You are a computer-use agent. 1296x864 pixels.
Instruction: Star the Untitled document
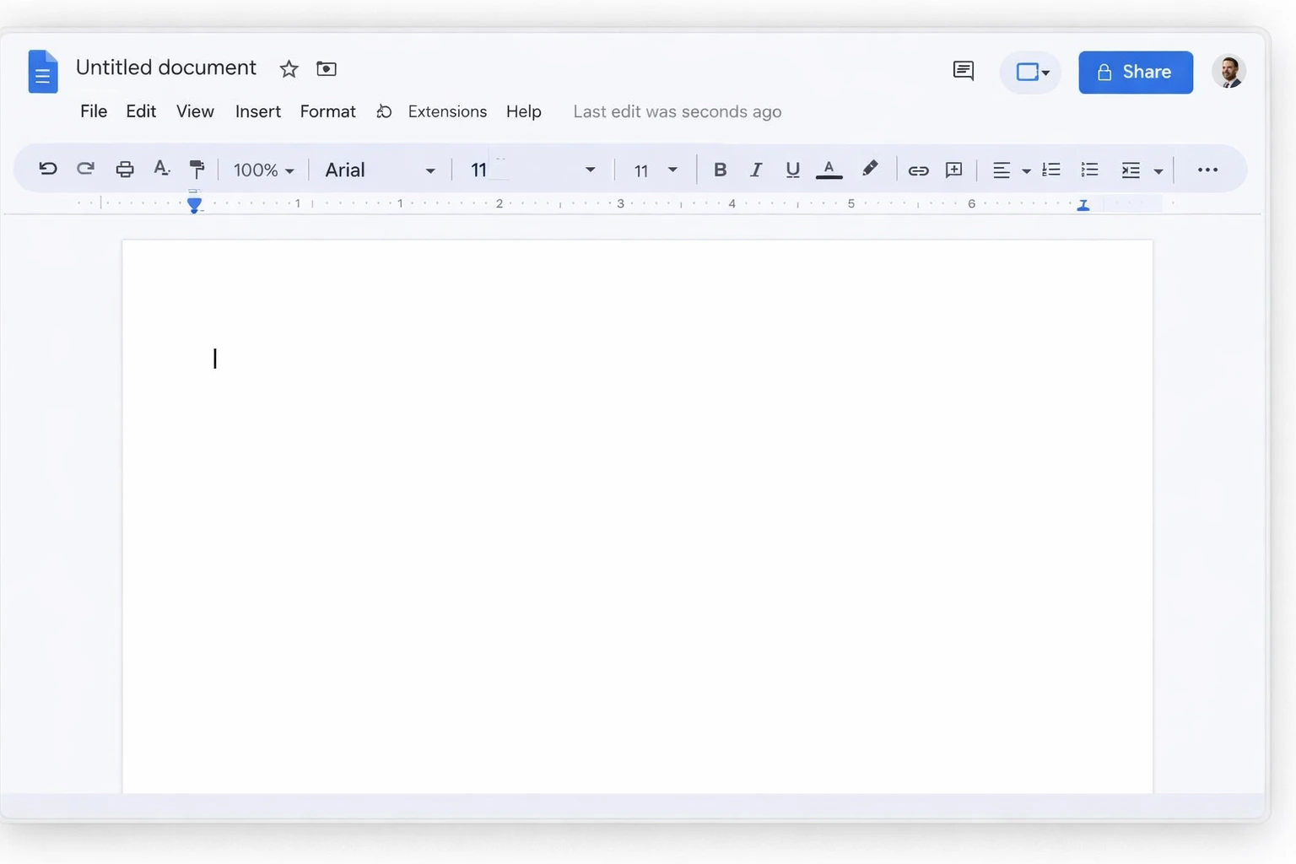289,69
